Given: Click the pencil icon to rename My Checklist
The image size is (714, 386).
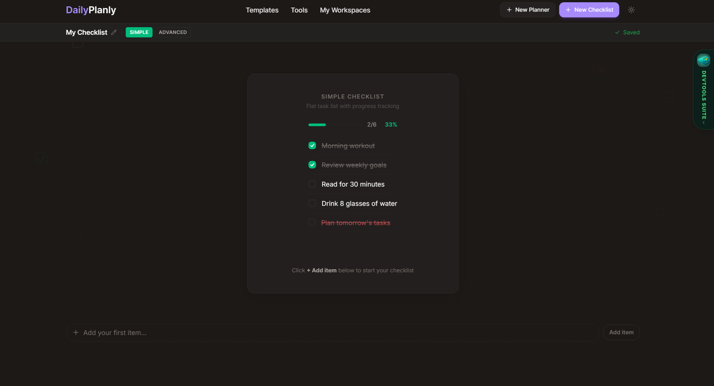Looking at the screenshot, I should [x=114, y=32].
